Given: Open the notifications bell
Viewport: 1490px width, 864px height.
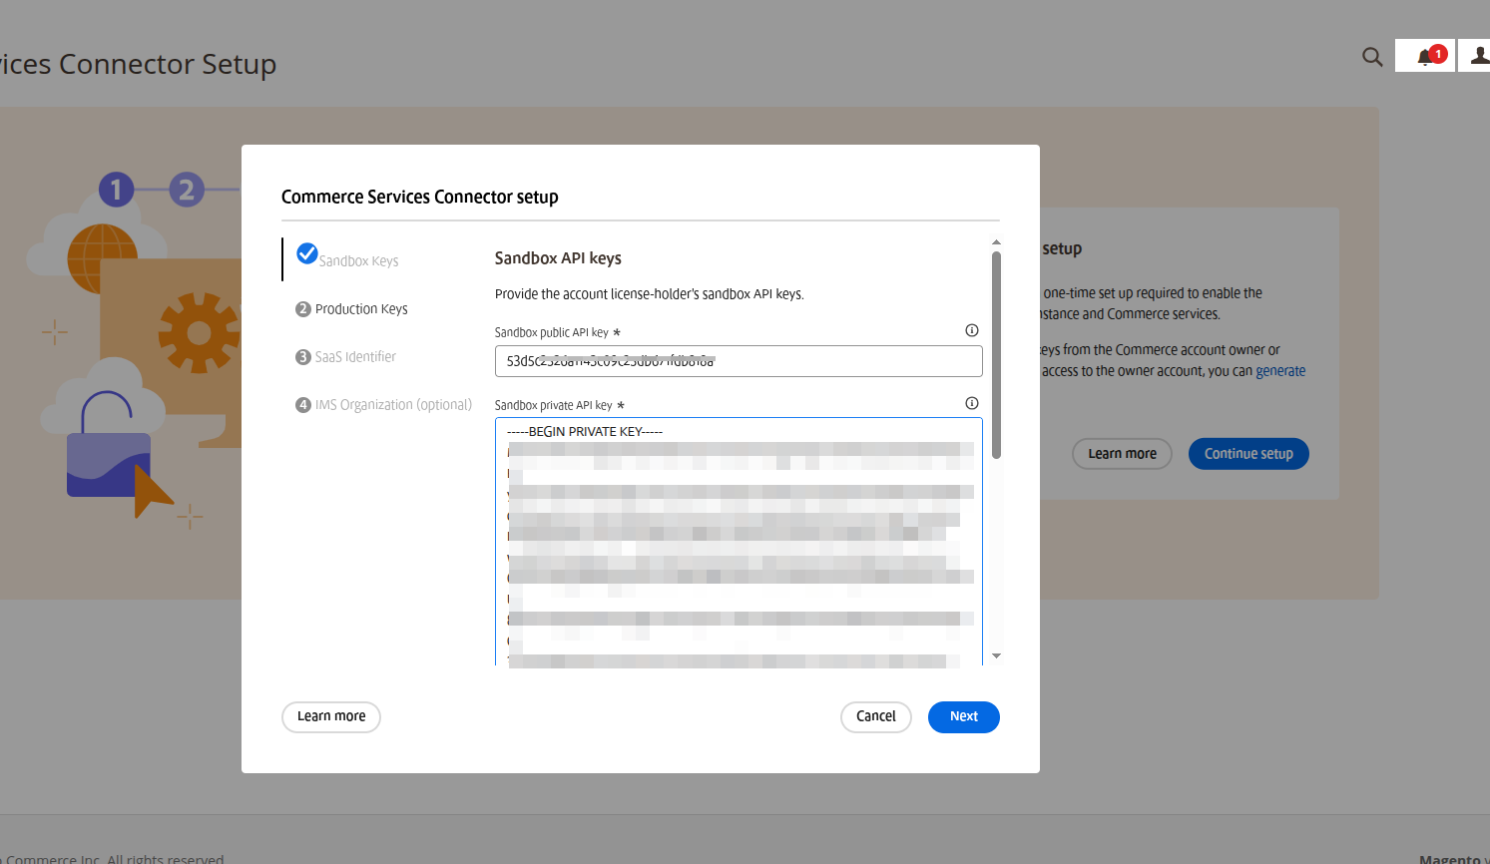Looking at the screenshot, I should [1425, 57].
